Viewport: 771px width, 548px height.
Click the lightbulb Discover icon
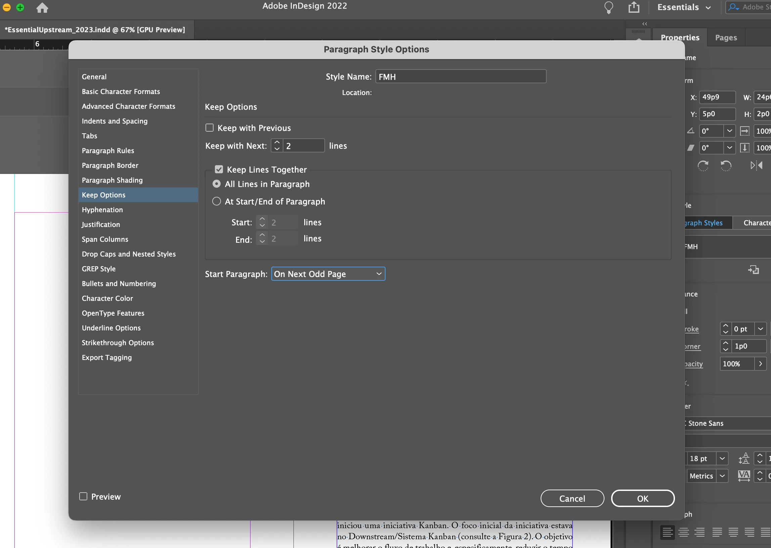tap(608, 7)
